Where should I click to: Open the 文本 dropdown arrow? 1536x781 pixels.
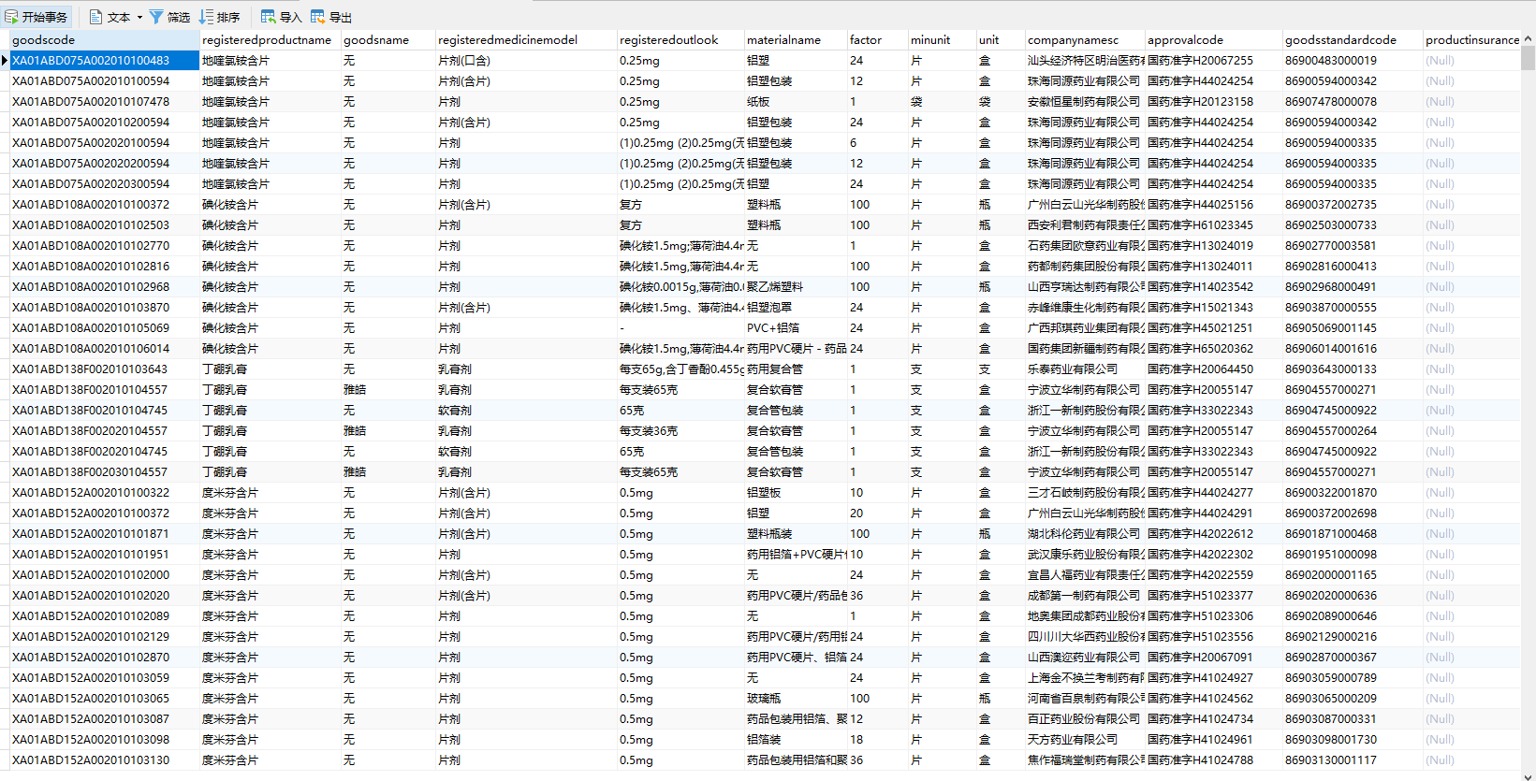[139, 17]
